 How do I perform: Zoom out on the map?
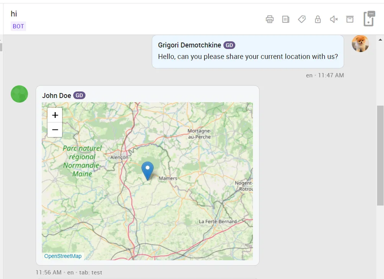pos(55,130)
